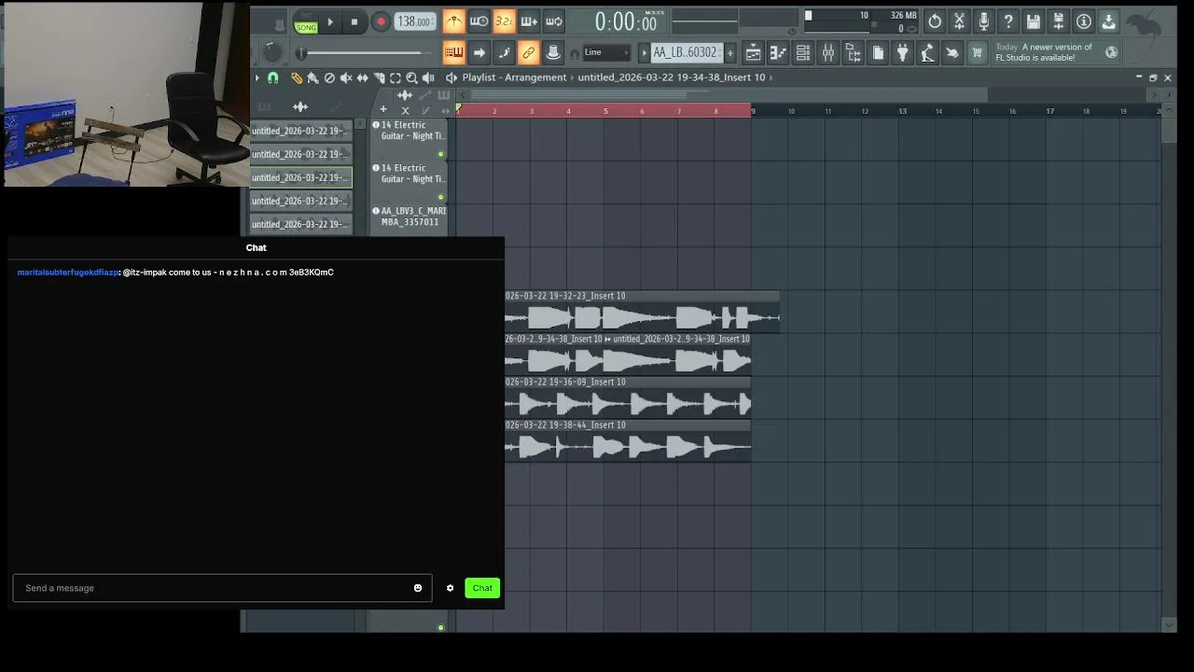Select the playlist Draw pencil tool

pyautogui.click(x=297, y=77)
